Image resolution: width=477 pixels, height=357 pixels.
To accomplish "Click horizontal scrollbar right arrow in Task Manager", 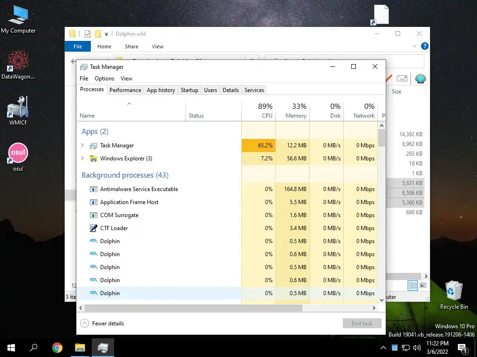I will 374,308.
